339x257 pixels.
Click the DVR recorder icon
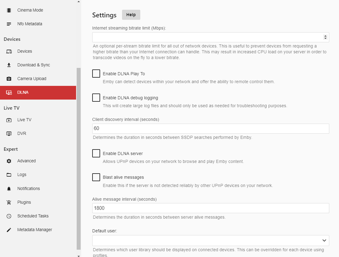pyautogui.click(x=9, y=134)
